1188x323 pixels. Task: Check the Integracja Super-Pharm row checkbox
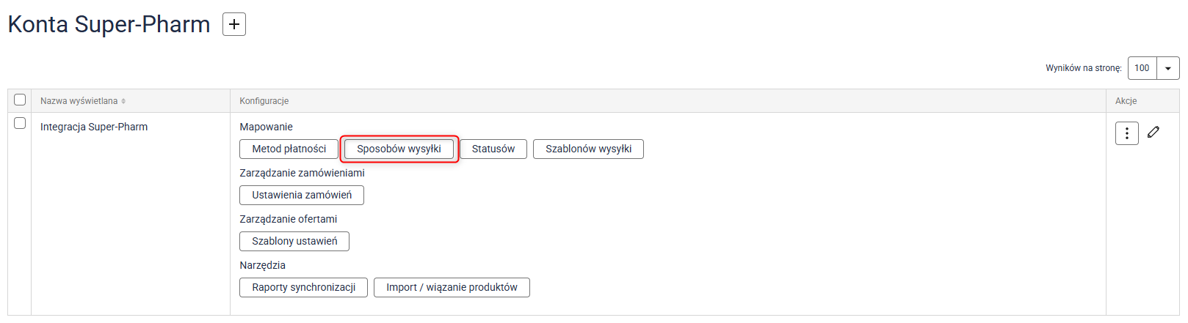click(x=20, y=123)
